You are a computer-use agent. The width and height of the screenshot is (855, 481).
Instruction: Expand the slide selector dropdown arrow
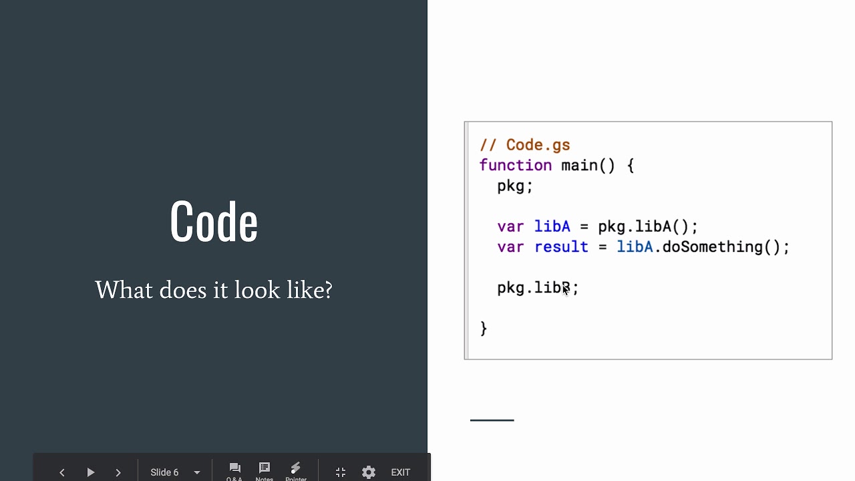coord(197,472)
